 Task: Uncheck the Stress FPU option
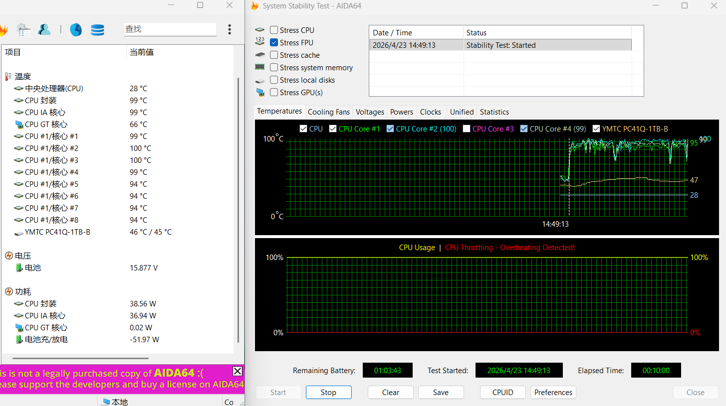pyautogui.click(x=274, y=43)
